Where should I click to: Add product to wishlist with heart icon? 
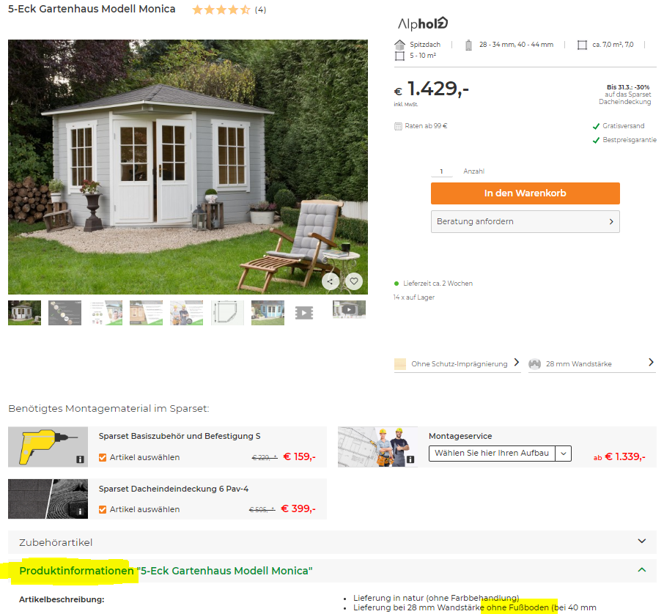(x=353, y=281)
